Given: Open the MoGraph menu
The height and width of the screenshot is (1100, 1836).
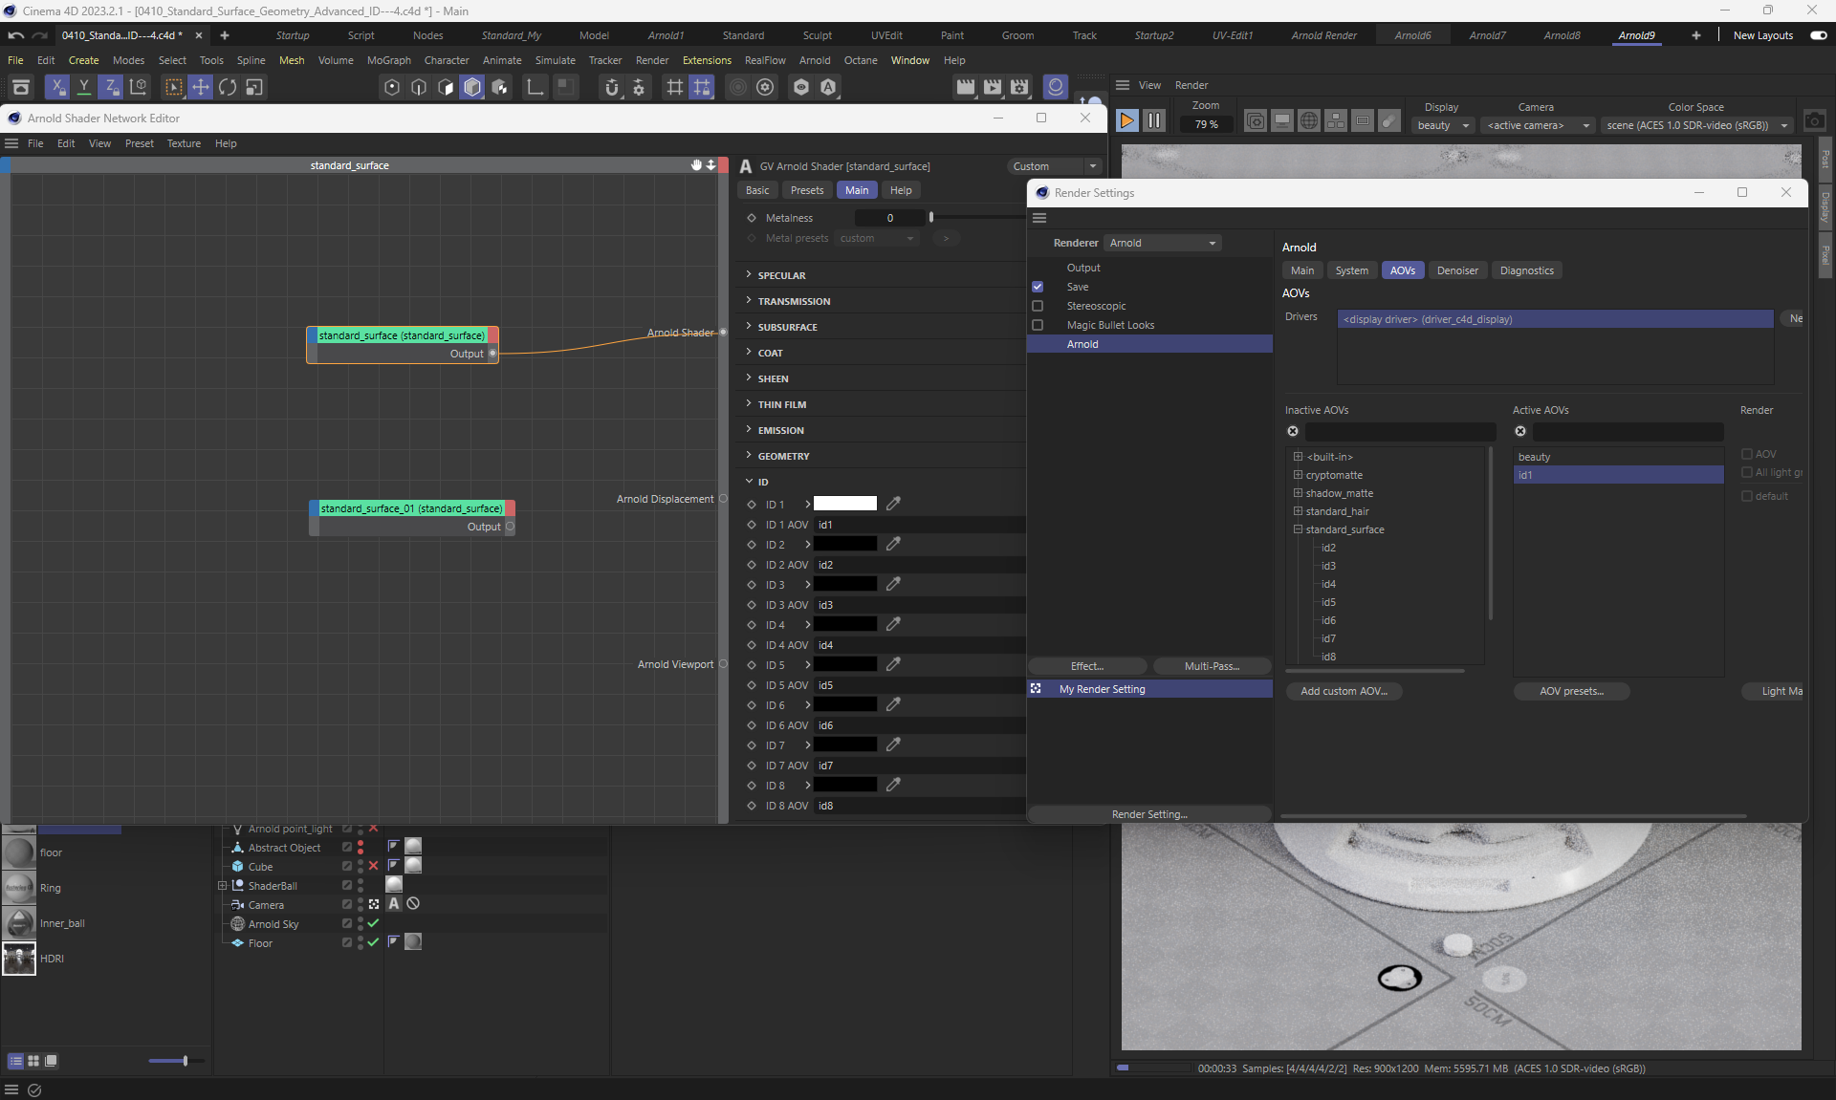Looking at the screenshot, I should [388, 60].
